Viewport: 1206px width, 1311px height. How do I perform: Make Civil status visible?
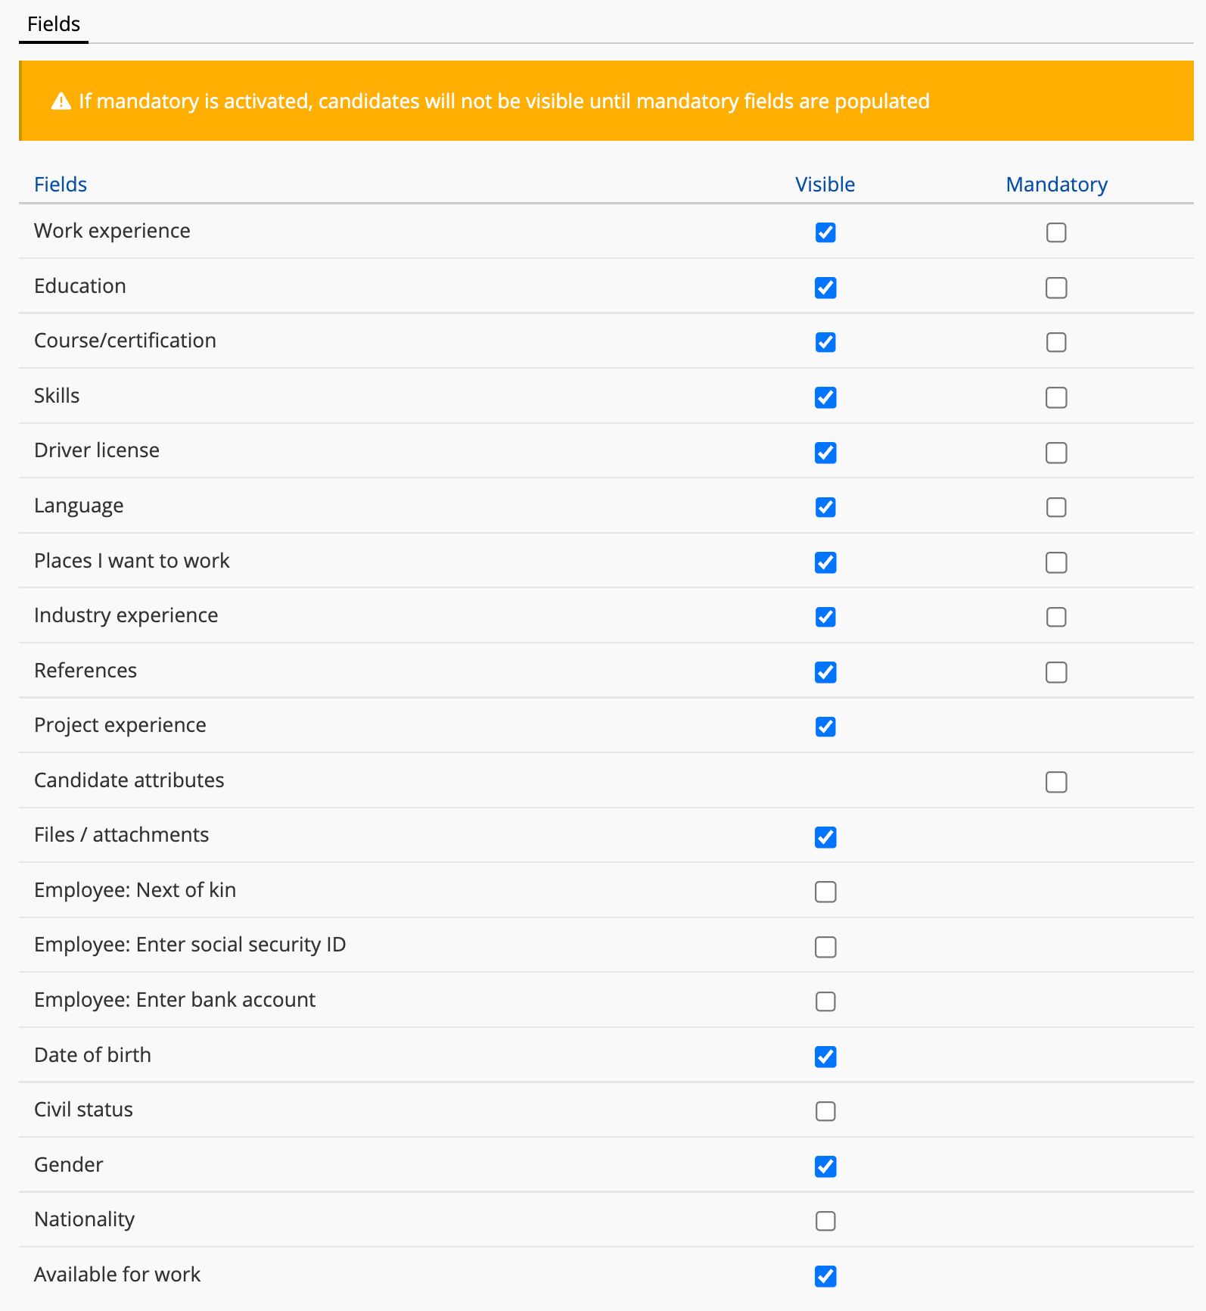tap(825, 1111)
